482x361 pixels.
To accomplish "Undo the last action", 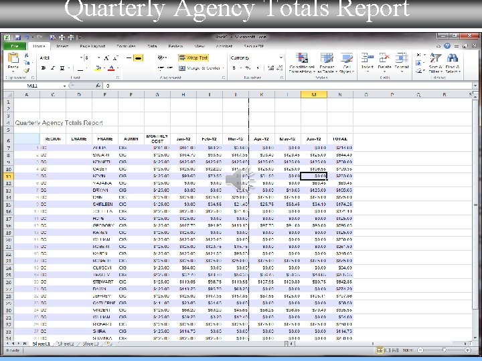I will coord(27,37).
